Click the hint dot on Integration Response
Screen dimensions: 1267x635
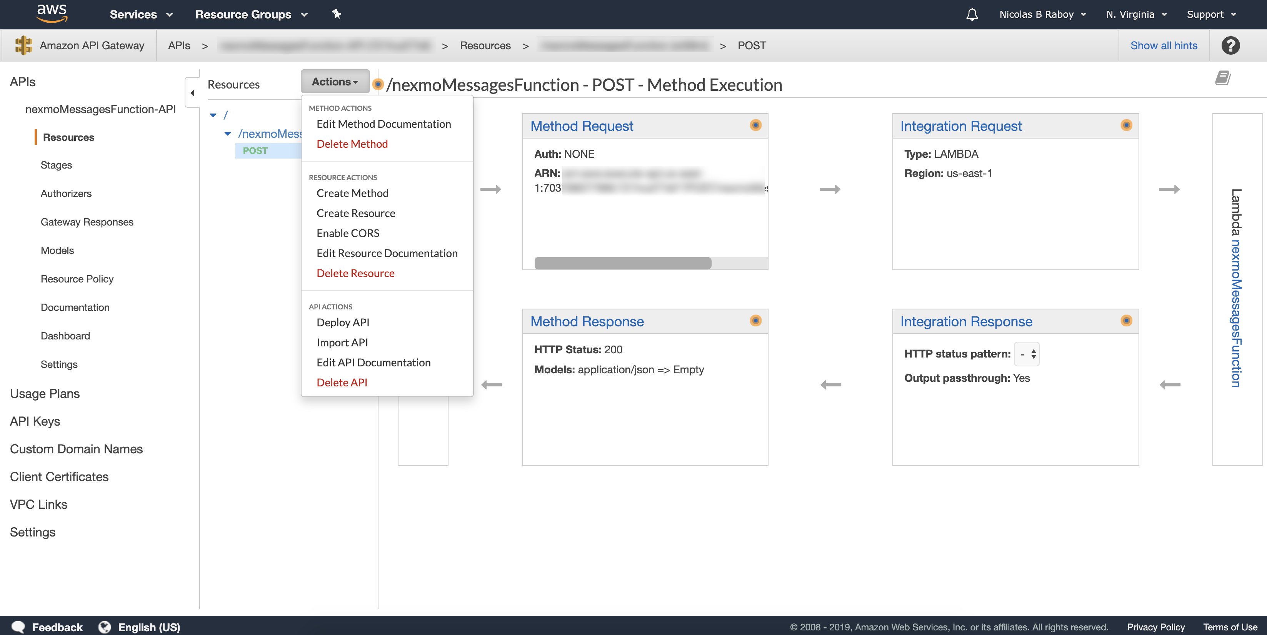click(1126, 321)
